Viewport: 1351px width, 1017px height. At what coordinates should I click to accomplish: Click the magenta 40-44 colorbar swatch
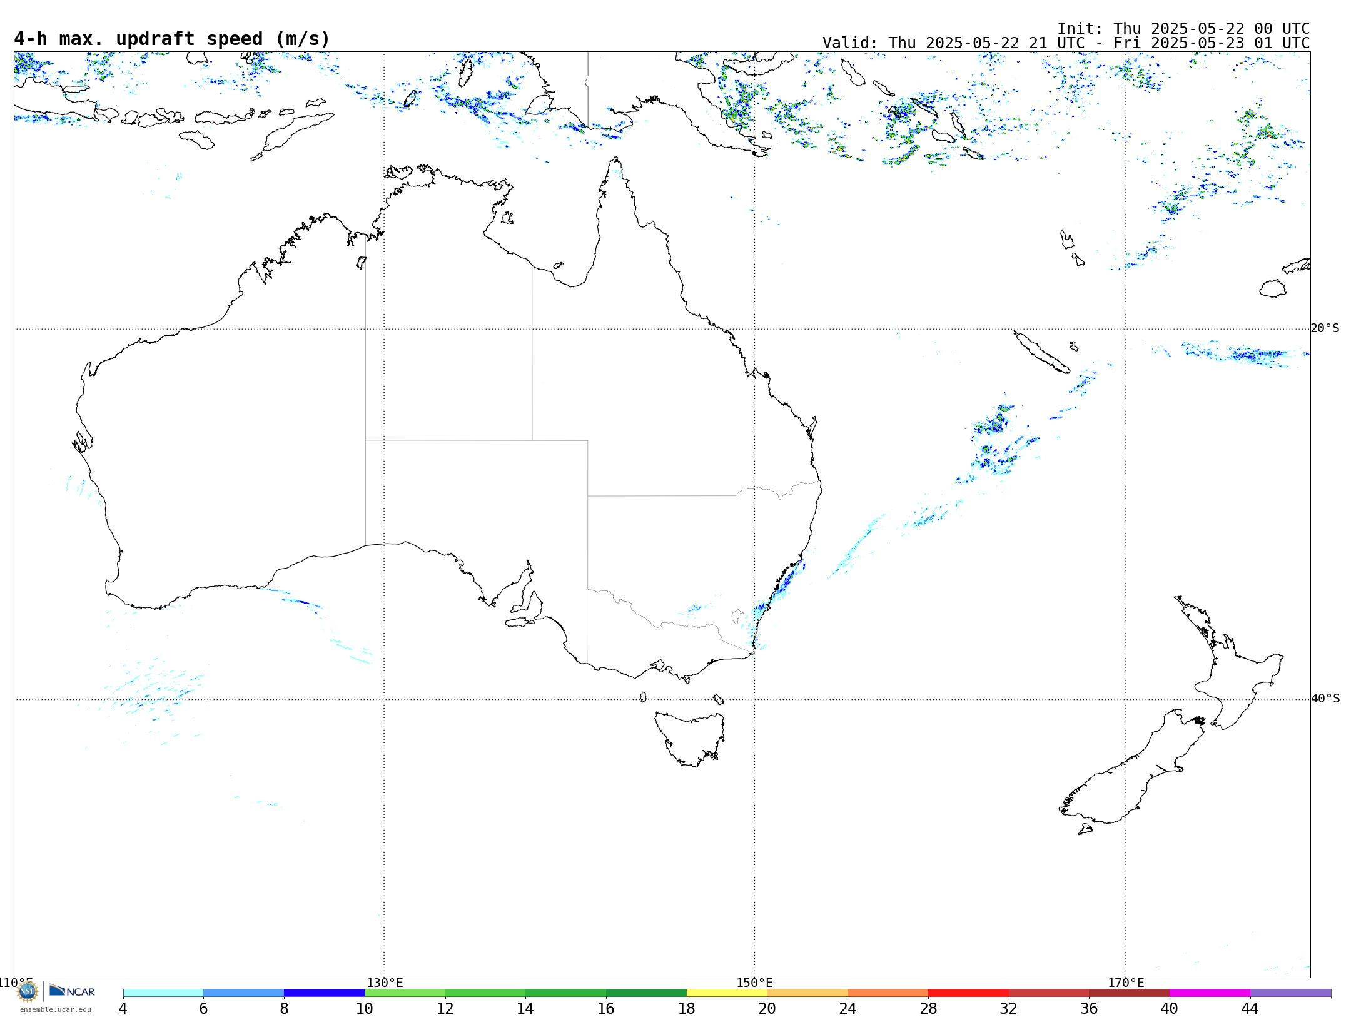tap(1210, 993)
